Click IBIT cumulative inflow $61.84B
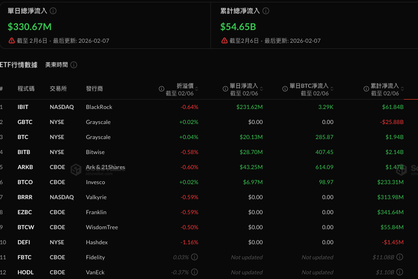Image resolution: width=418 pixels, height=279 pixels. click(393, 107)
